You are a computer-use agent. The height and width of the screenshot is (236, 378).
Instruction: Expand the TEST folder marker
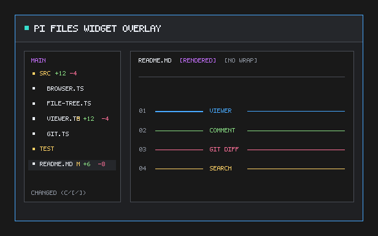tap(34, 149)
